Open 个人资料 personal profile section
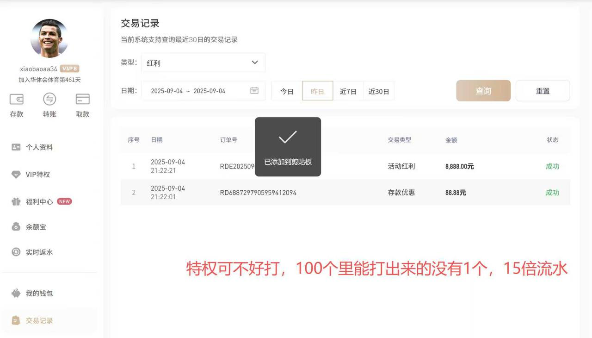Viewport: 592px width, 338px height. (40, 147)
